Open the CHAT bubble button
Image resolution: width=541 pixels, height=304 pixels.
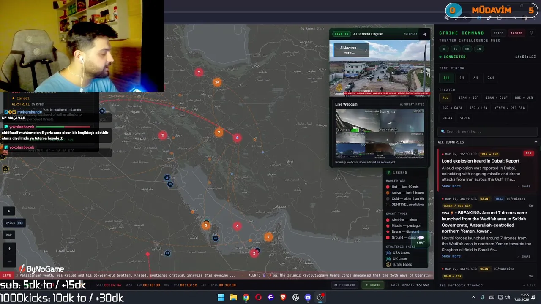[x=421, y=239]
